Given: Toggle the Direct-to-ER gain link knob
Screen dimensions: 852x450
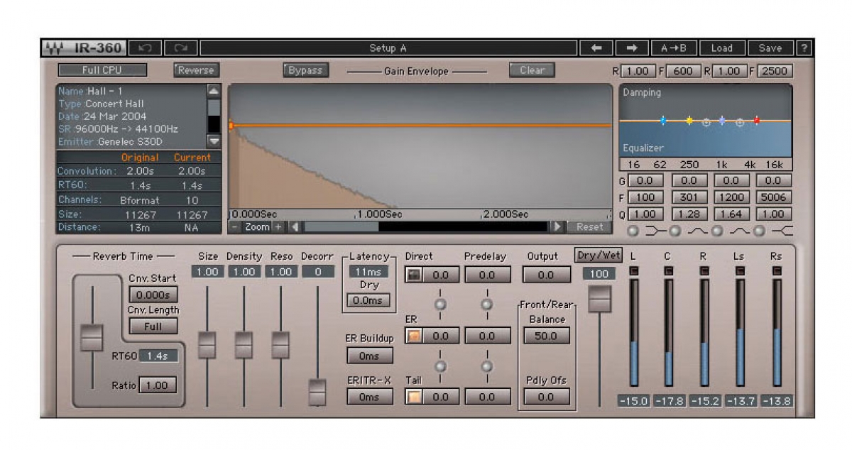Looking at the screenshot, I should coord(440,304).
